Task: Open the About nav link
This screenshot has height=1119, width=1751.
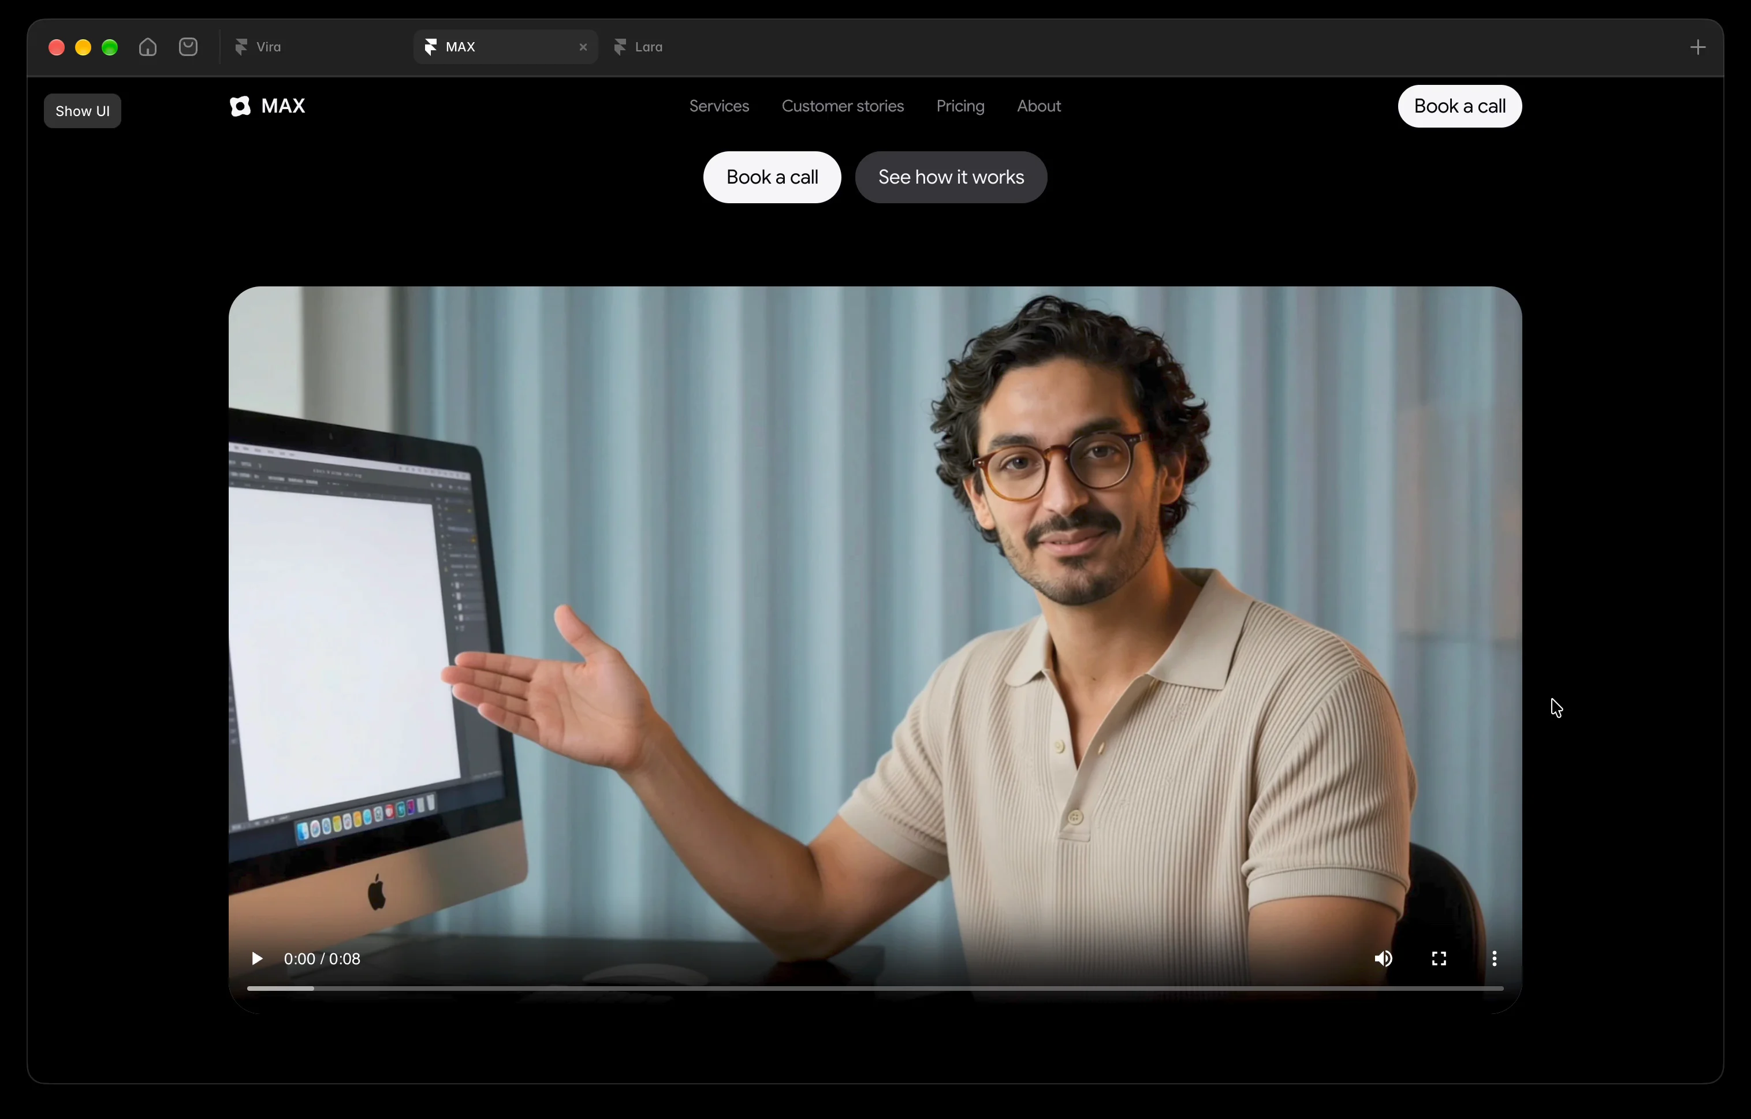Action: 1038,106
